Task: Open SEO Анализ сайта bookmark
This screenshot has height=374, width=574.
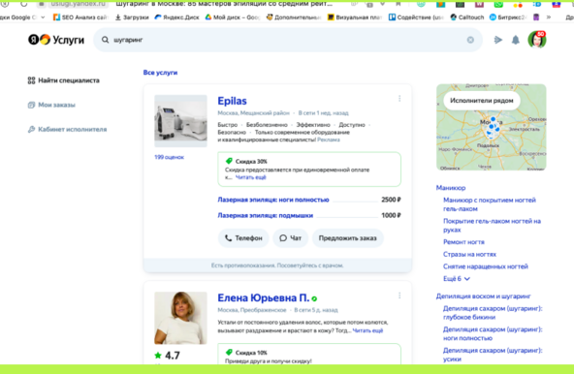Action: pyautogui.click(x=80, y=17)
